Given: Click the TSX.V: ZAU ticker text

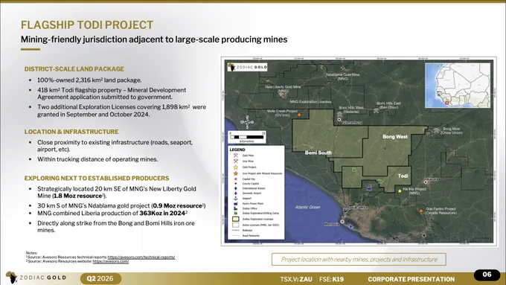Looking at the screenshot, I should coord(296,279).
